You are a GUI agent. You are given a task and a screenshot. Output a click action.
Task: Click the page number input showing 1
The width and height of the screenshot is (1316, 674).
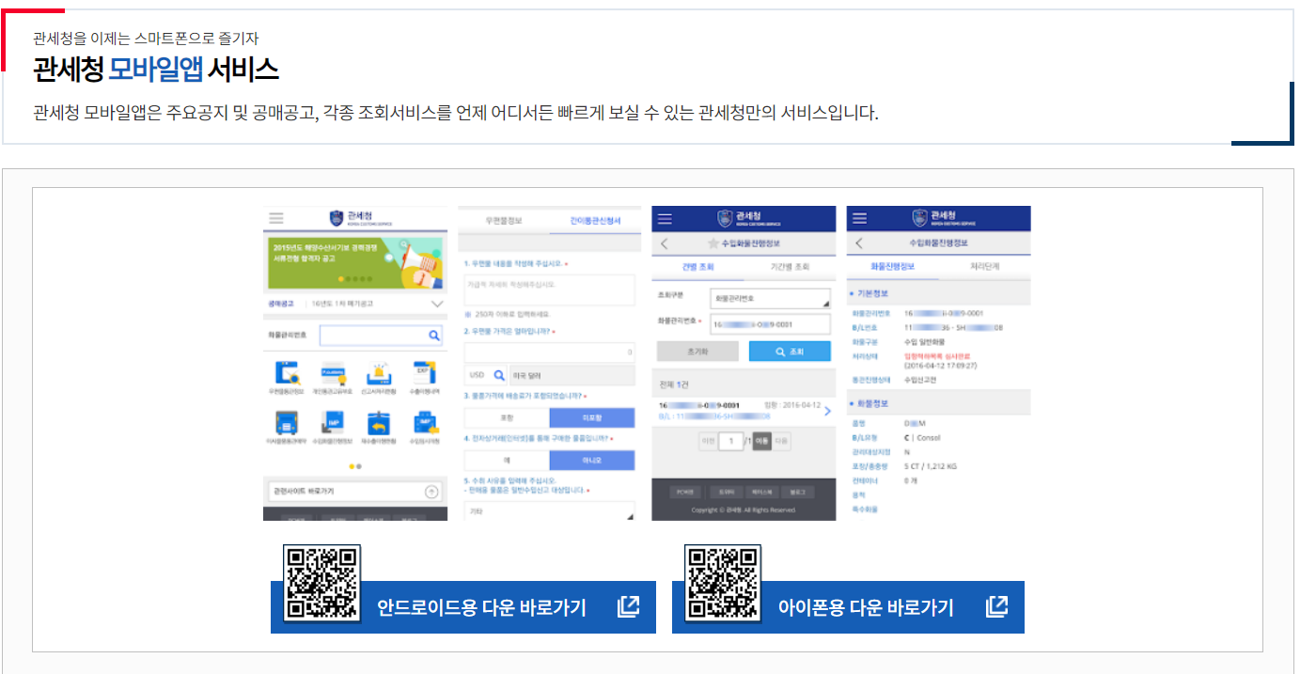click(730, 441)
